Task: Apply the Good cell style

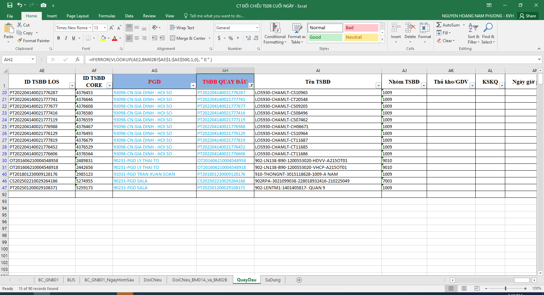Action: tap(325, 37)
